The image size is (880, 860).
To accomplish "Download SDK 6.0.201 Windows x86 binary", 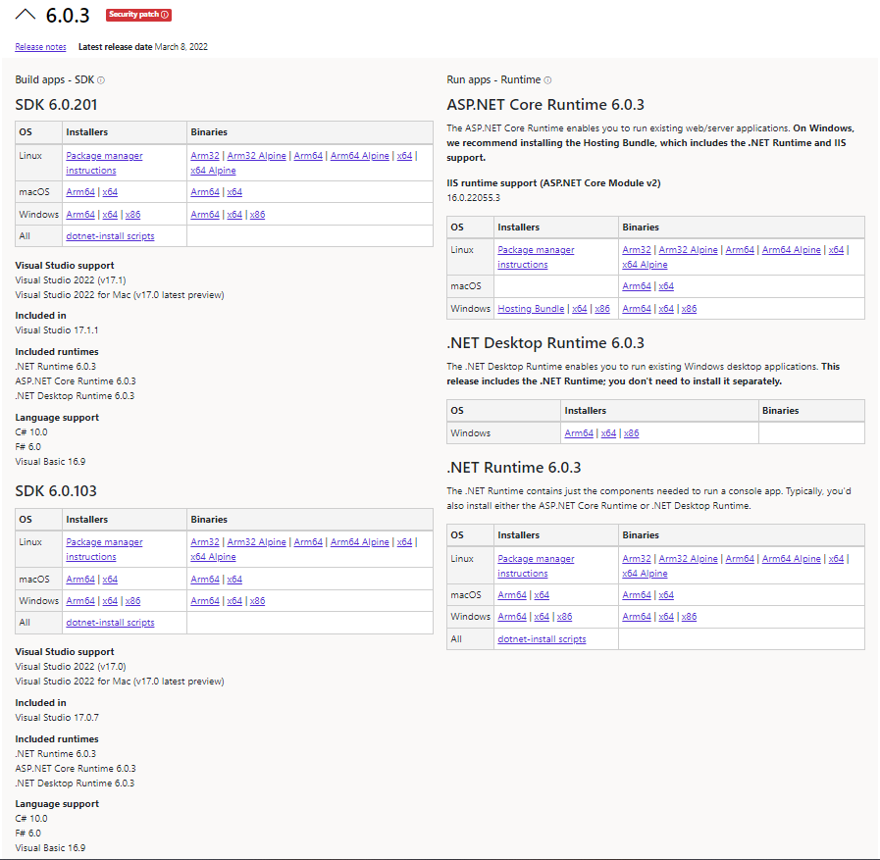I will click(x=258, y=215).
